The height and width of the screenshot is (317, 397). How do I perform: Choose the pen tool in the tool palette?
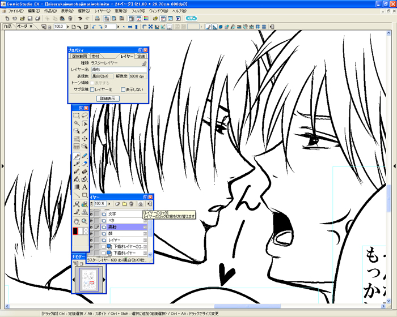(77, 156)
